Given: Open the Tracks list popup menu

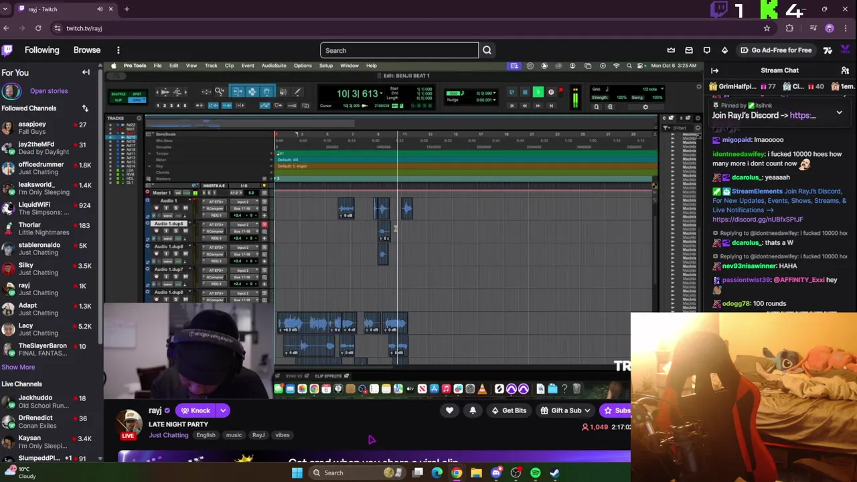Looking at the screenshot, I should 139,118.
